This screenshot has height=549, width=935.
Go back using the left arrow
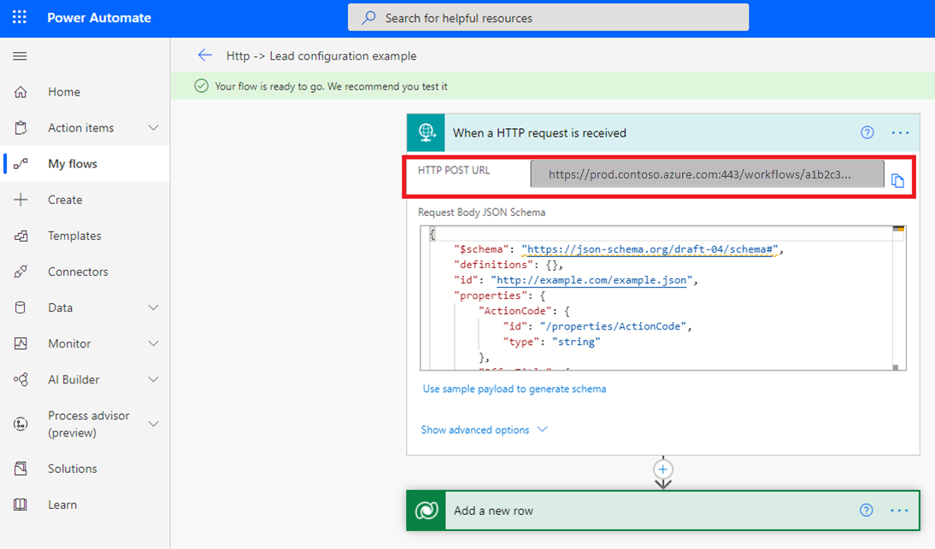[x=204, y=55]
